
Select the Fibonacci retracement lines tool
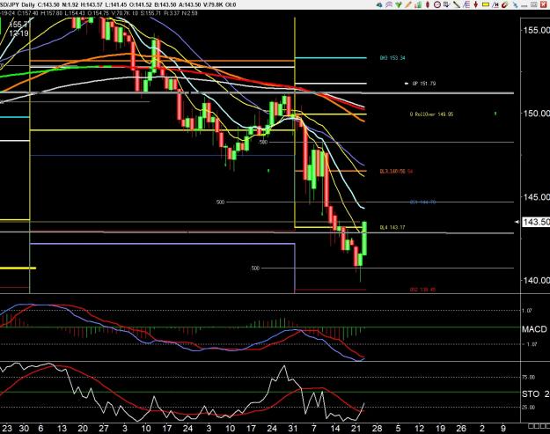coord(466,4)
